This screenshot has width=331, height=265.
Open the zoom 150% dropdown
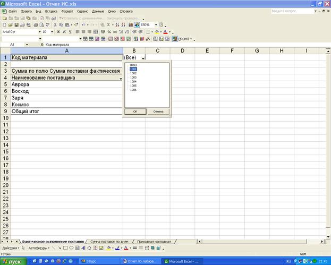point(155,25)
